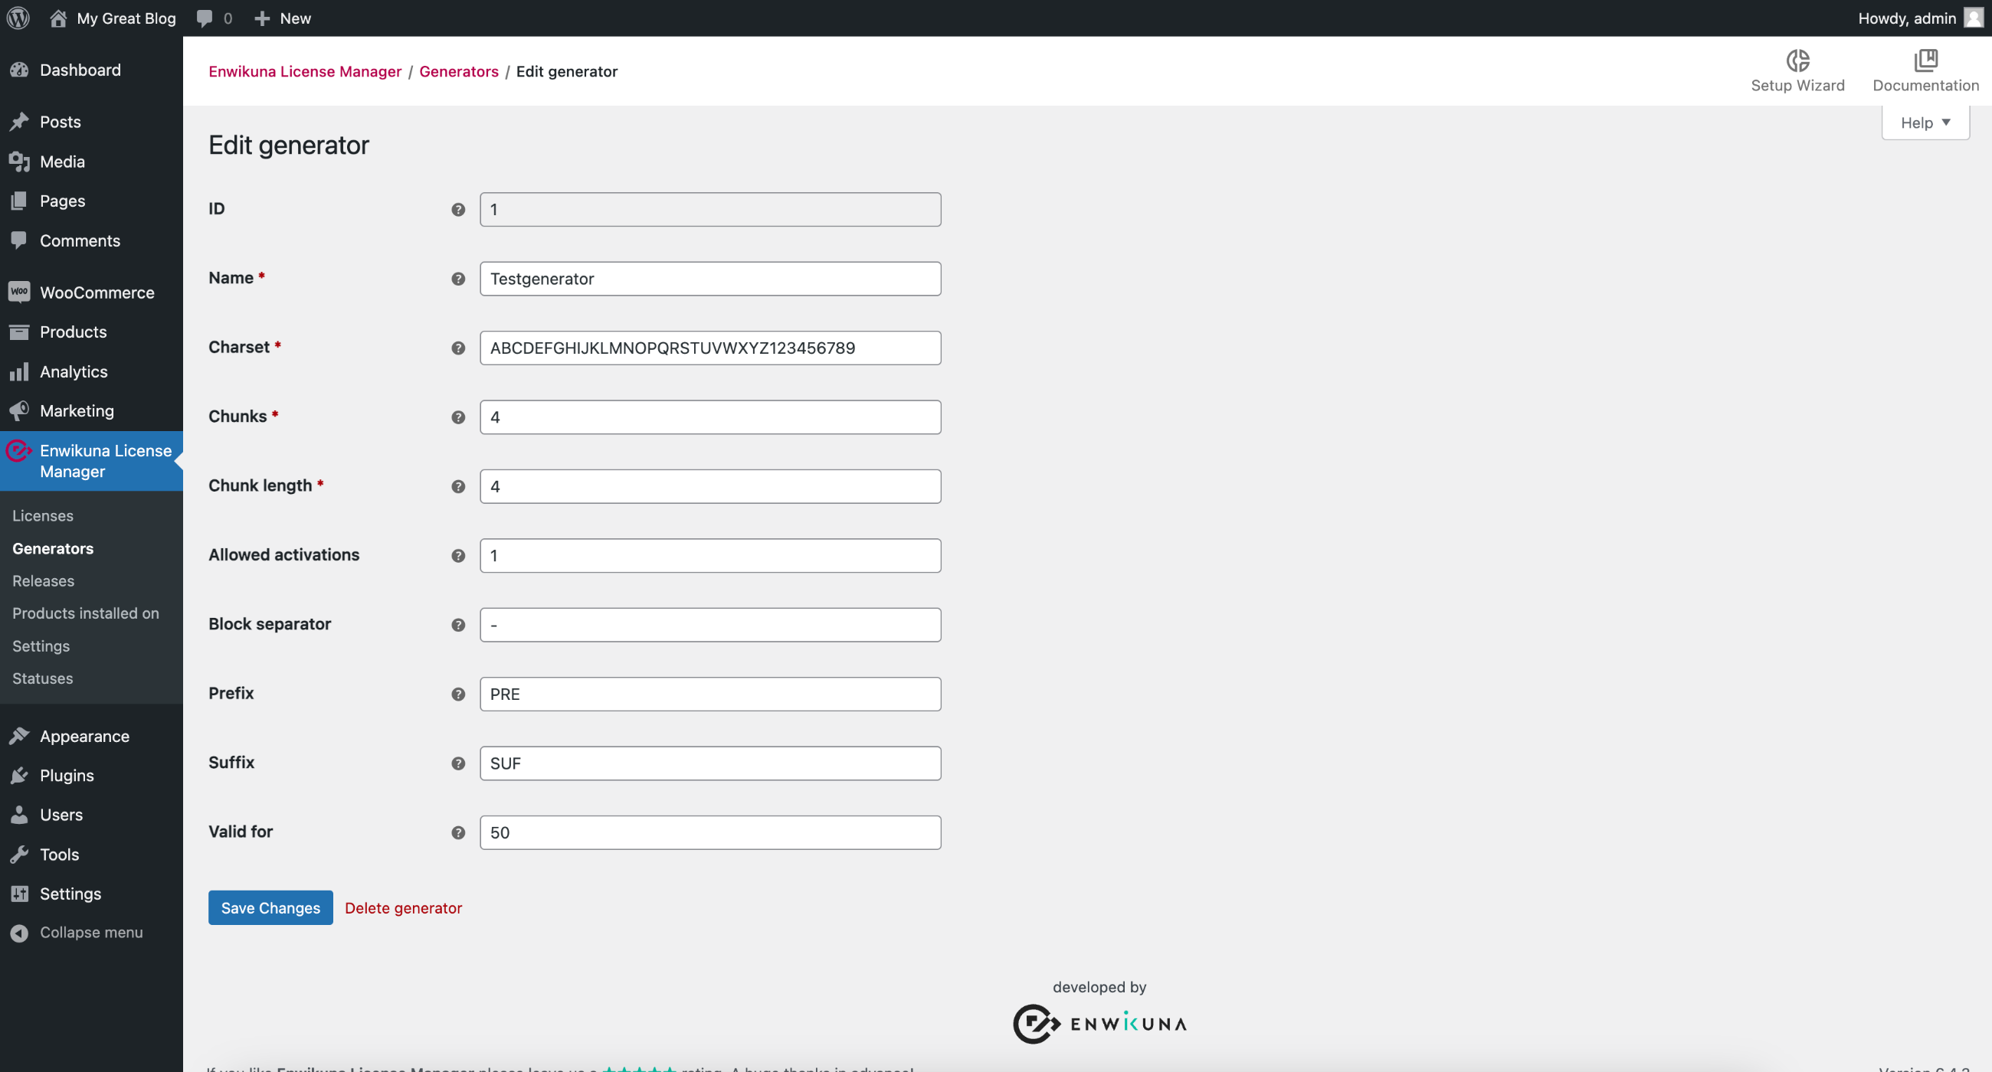Open the Documentation icon
Image resolution: width=1992 pixels, height=1072 pixels.
point(1925,60)
